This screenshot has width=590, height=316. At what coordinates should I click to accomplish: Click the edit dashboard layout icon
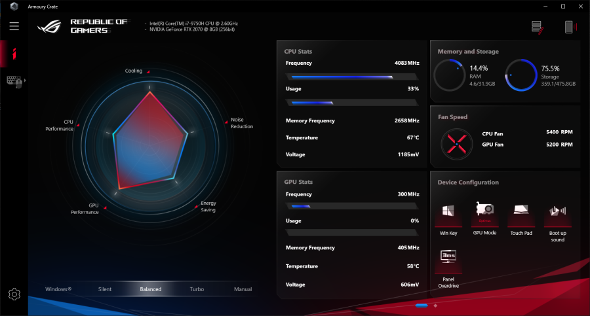click(x=537, y=27)
